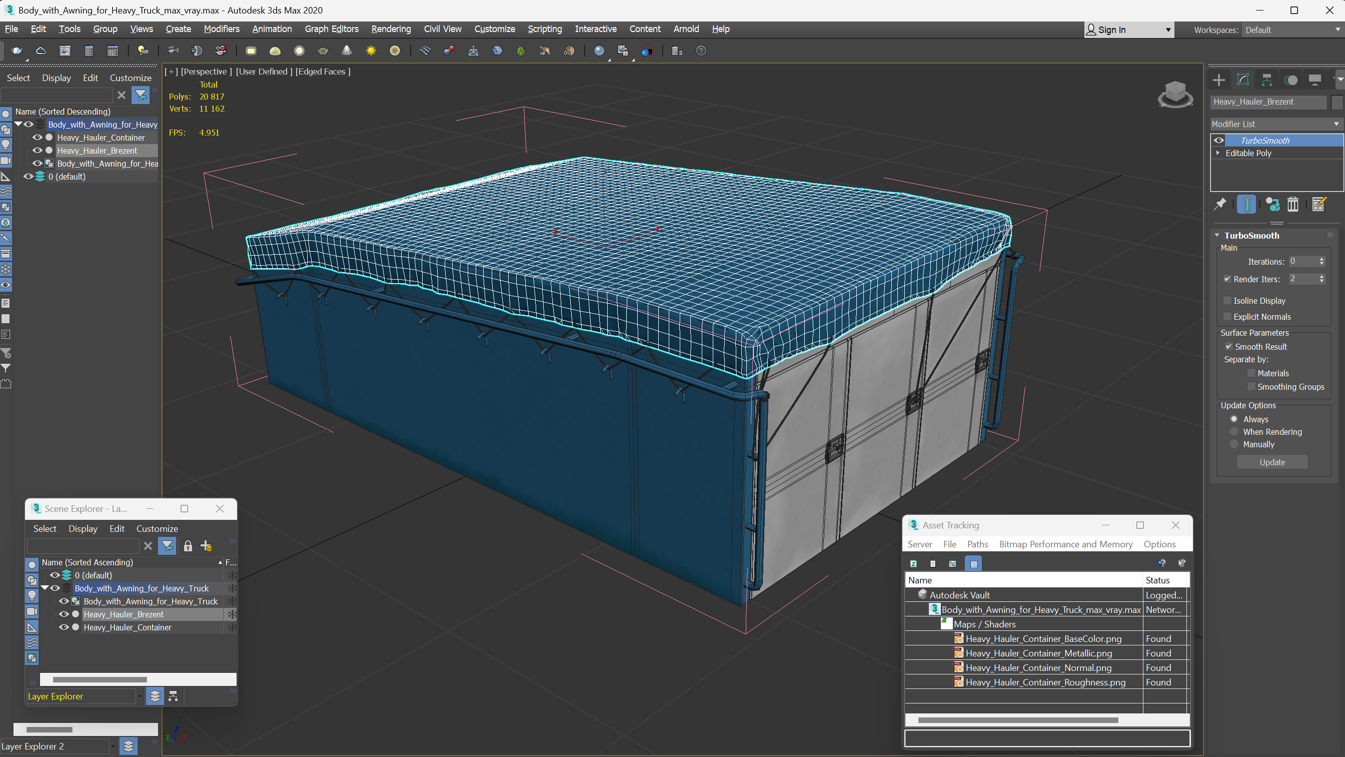Click the layers icon beside Layer Explorer 2
The width and height of the screenshot is (1345, 757).
129,746
